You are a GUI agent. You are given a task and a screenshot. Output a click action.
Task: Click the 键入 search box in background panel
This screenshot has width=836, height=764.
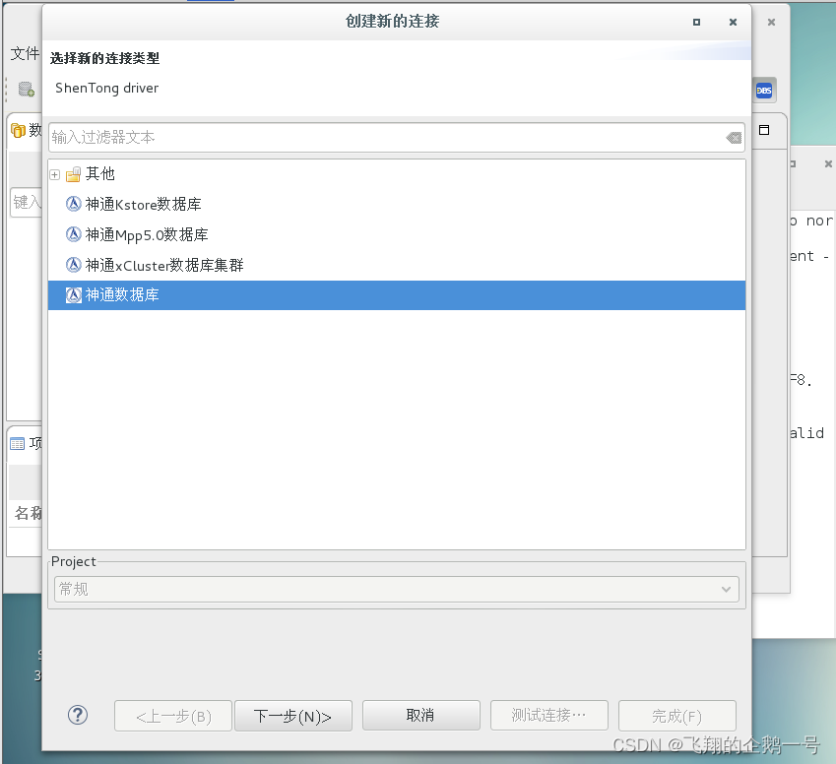point(26,202)
